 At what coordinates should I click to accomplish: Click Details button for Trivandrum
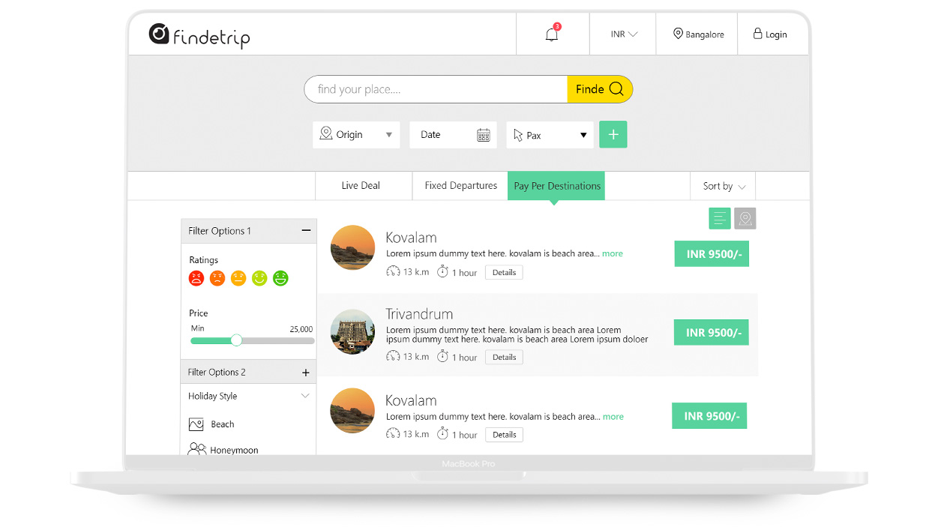pos(504,358)
